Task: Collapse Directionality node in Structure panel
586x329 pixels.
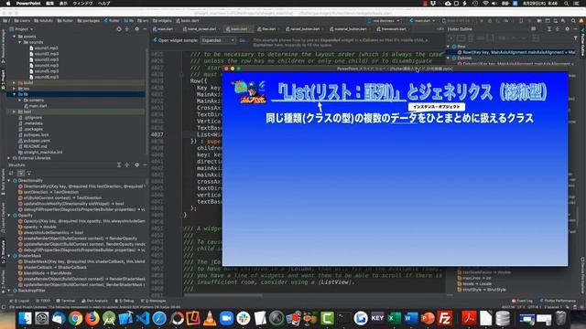Action: click(9, 181)
